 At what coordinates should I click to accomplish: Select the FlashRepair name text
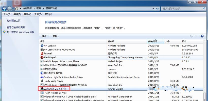[x=50, y=57]
